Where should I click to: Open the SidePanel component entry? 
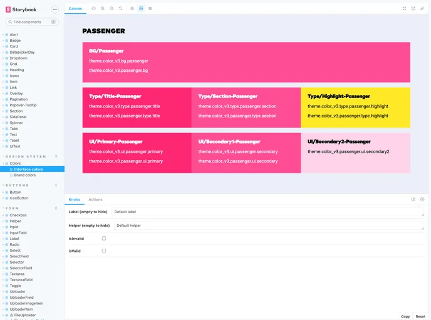[18, 117]
